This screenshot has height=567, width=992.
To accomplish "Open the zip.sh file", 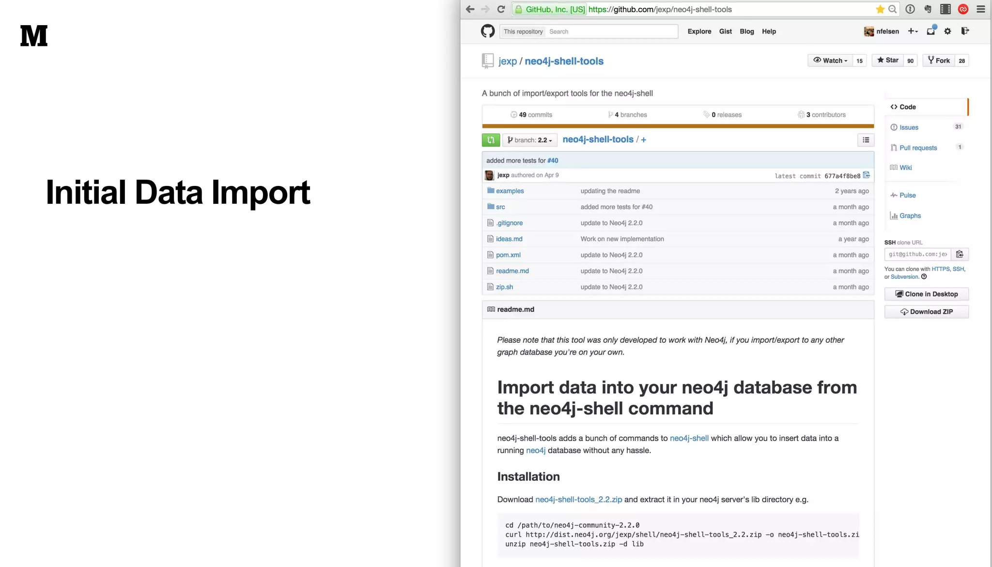I will [504, 287].
